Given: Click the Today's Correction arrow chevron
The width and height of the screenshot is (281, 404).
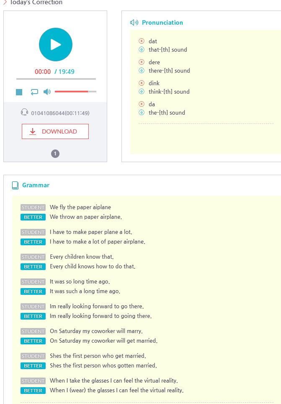Looking at the screenshot, I should point(5,3).
